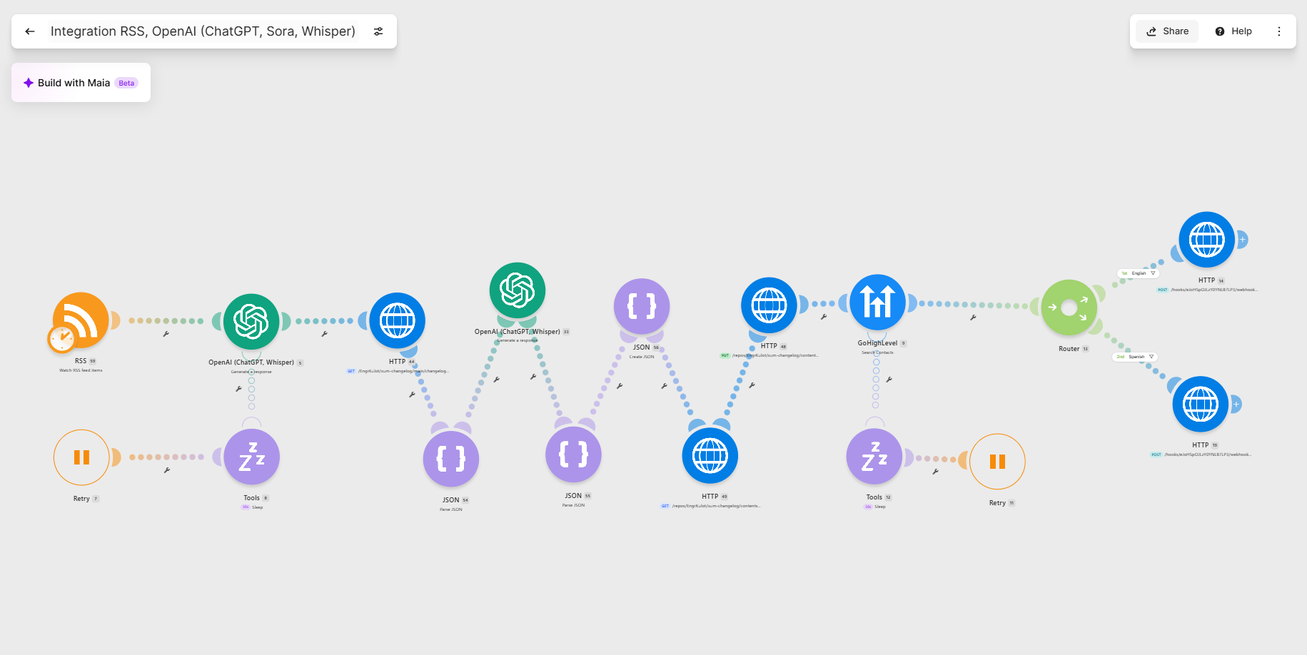
Task: Click the Share button
Action: click(x=1167, y=31)
